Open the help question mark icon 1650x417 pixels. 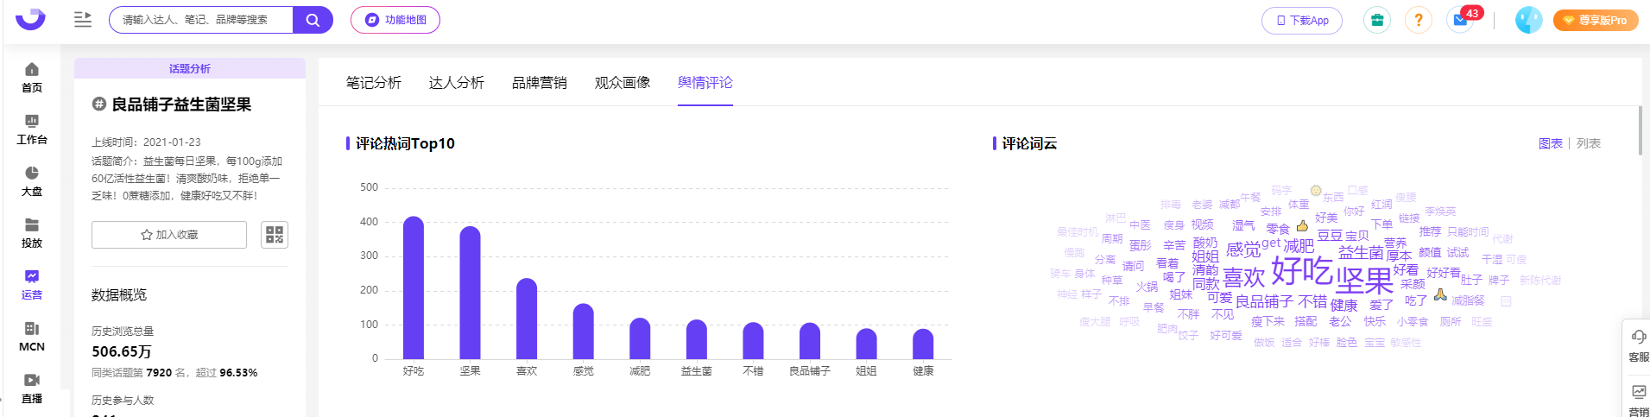pyautogui.click(x=1419, y=20)
